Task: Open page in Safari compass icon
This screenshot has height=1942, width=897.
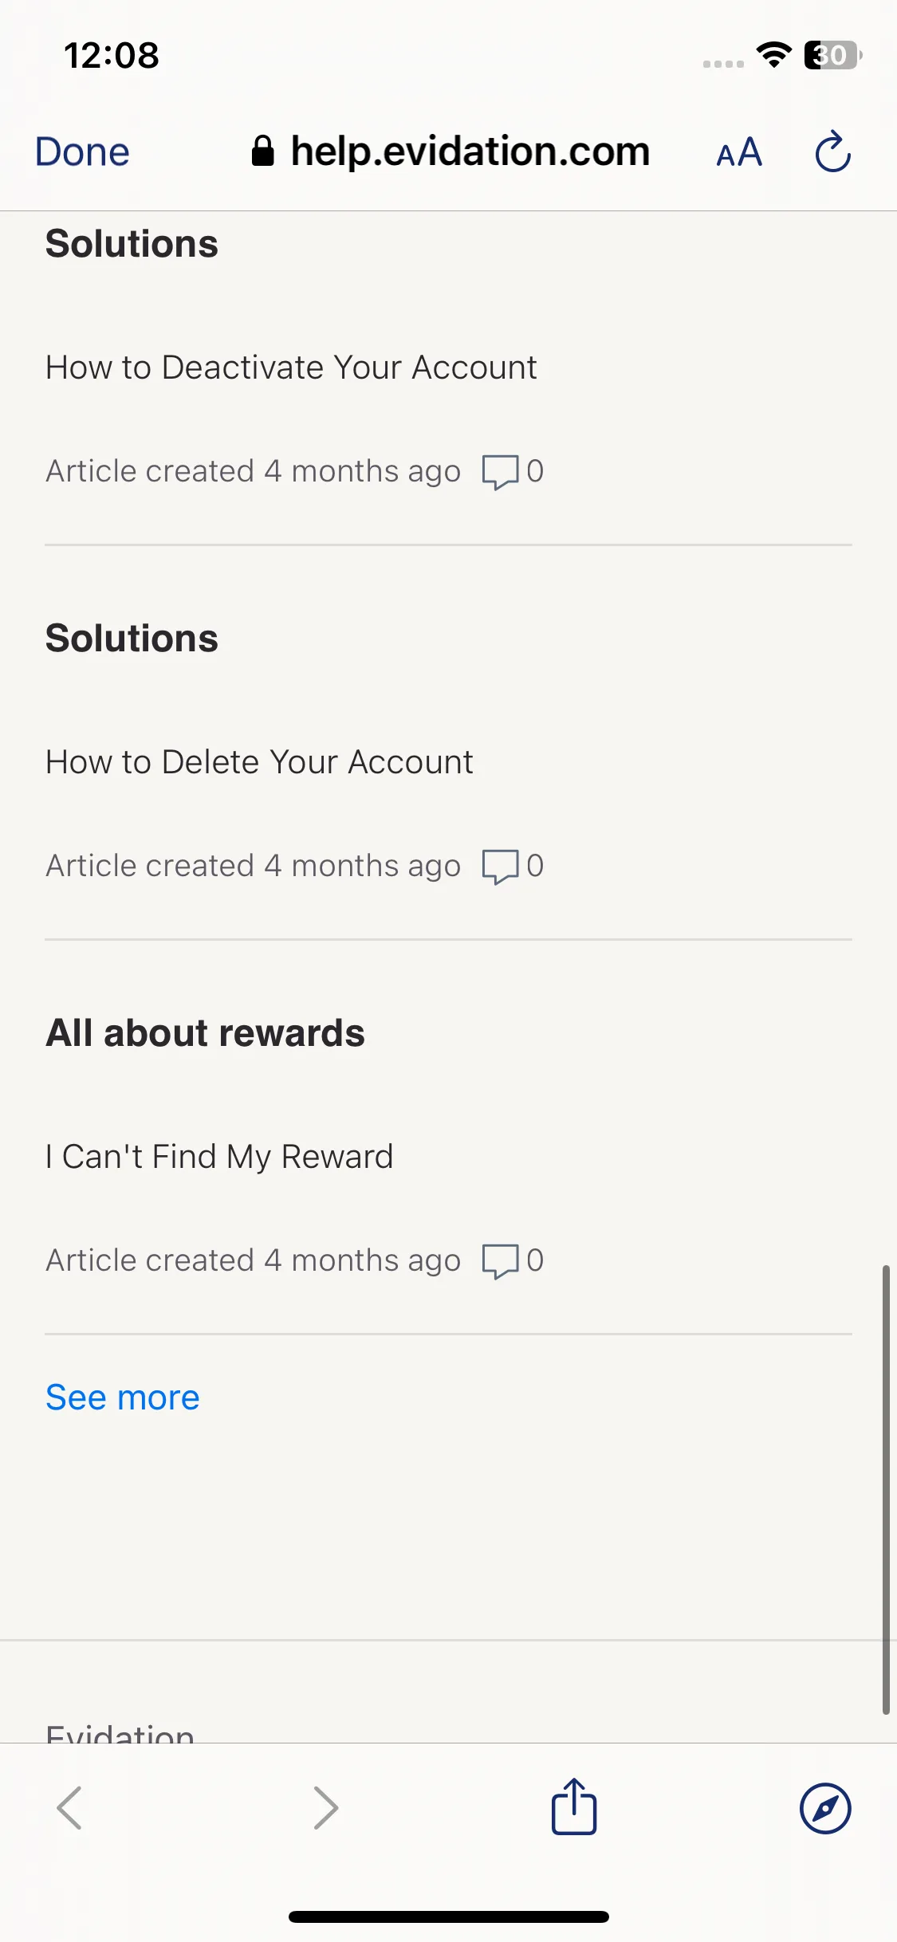Action: click(x=825, y=1808)
